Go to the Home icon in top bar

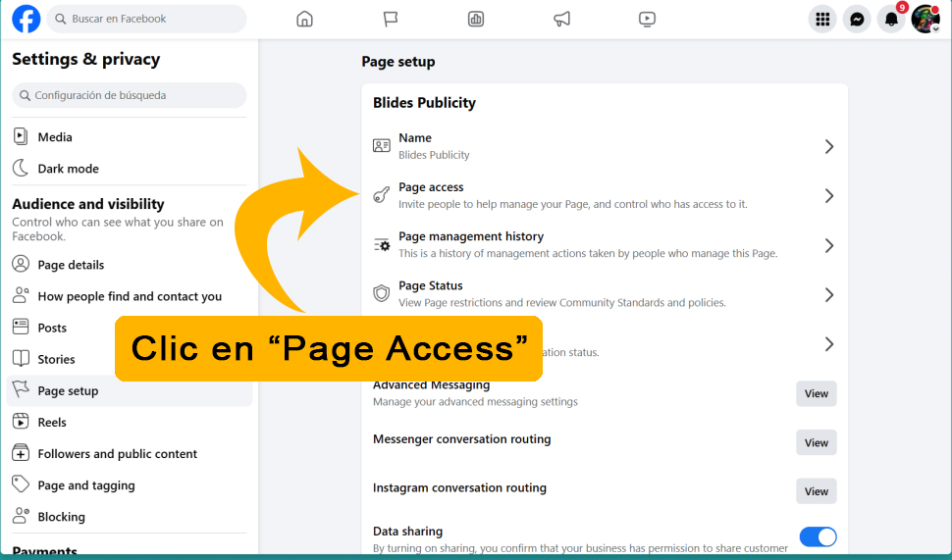click(x=304, y=19)
